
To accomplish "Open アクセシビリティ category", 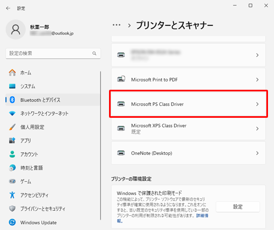I will 53,195.
